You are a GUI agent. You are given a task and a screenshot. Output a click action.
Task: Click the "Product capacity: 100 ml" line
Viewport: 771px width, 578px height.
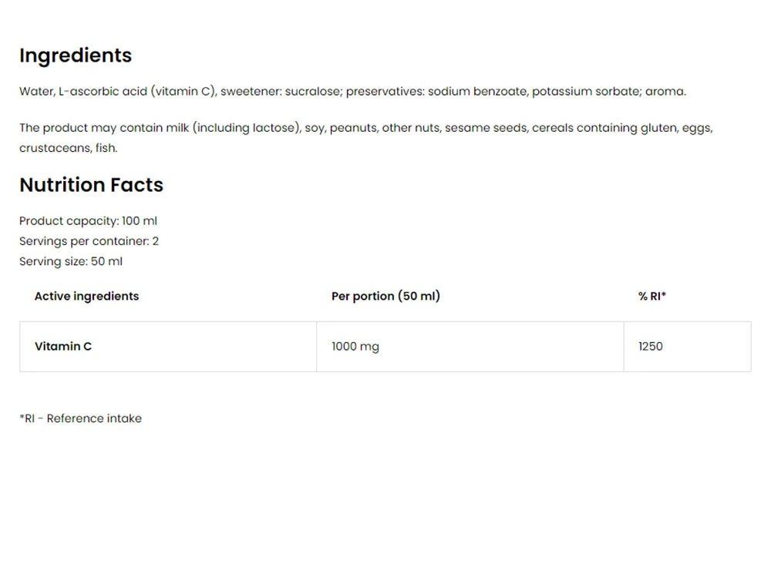88,221
